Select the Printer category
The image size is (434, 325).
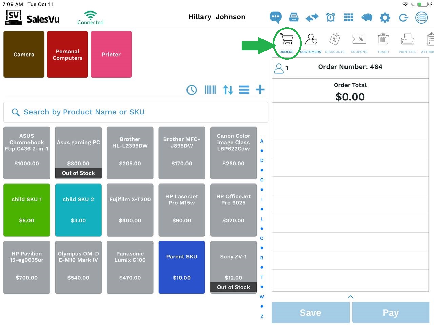pyautogui.click(x=111, y=55)
